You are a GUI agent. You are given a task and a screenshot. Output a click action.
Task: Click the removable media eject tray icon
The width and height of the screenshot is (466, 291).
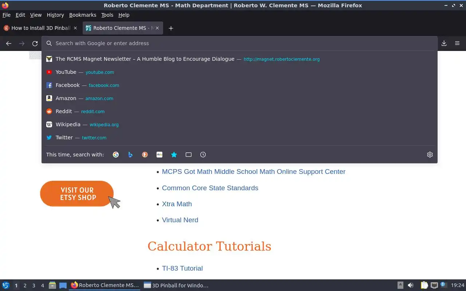(400, 286)
